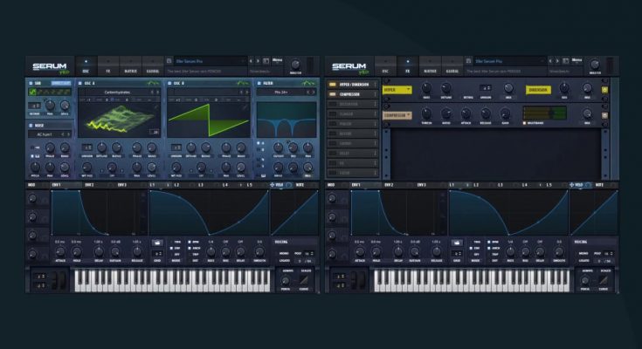
Task: Click the DIRECT OUT button in left window
Action: click(60, 83)
